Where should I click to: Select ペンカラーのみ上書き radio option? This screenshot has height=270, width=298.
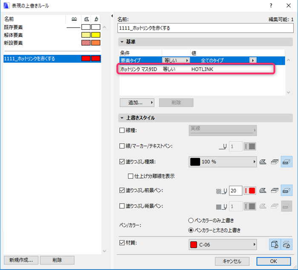(191, 221)
